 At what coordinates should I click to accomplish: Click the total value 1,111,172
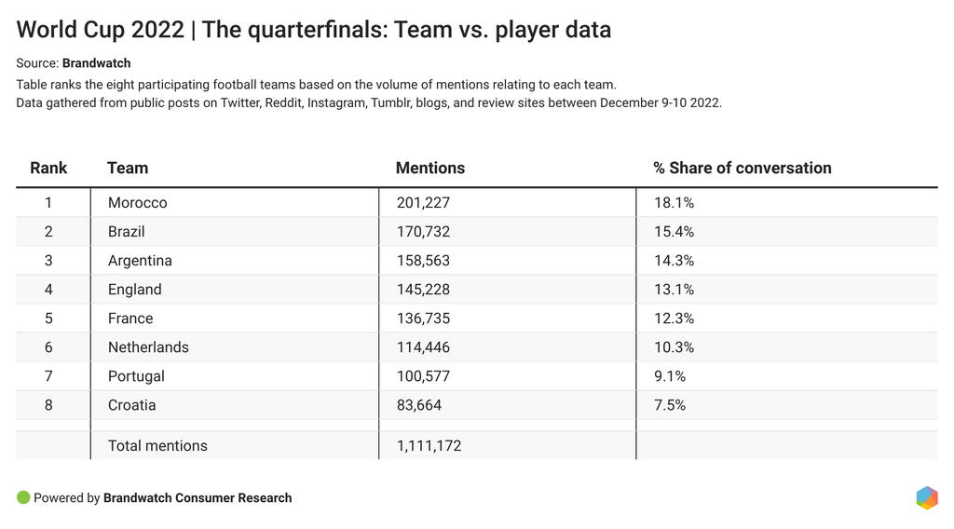(429, 446)
